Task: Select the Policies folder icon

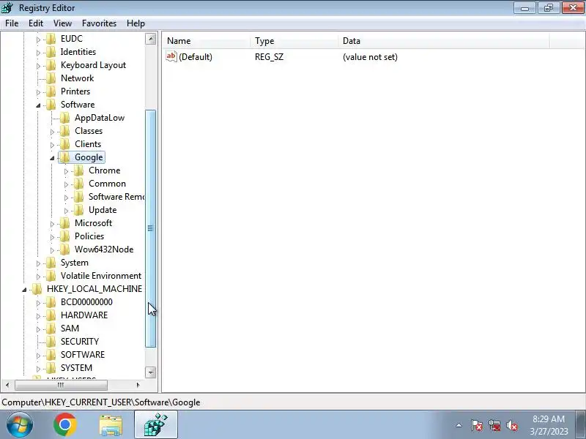Action: (64, 236)
